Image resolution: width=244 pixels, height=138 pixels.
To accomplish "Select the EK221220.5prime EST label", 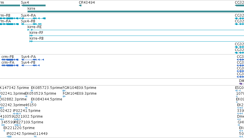I will click(19, 128).
